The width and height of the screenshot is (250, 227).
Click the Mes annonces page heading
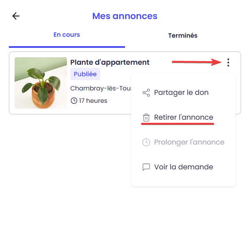coord(125,16)
